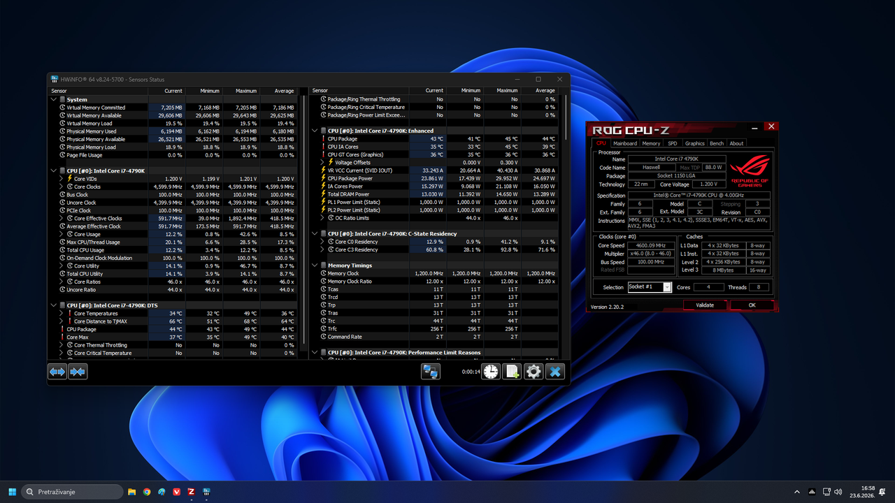This screenshot has height=503, width=895.
Task: Click the expand columns arrows icon in HWiNFO
Action: tap(57, 372)
